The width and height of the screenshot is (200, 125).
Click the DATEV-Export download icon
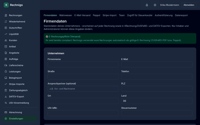point(6,96)
